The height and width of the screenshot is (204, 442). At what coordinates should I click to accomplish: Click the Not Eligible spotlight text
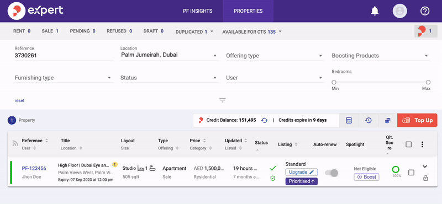365,169
